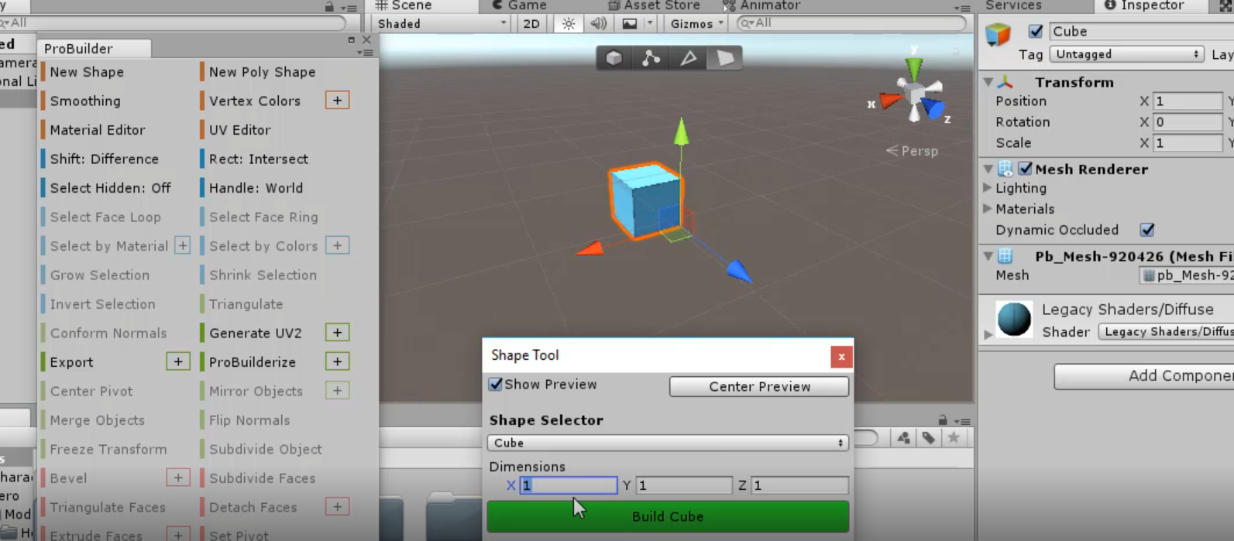Open the Tag Untagged dropdown
The width and height of the screenshot is (1234, 541).
point(1127,54)
